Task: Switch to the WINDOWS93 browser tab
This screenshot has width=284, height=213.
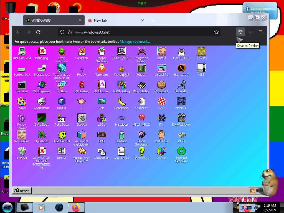Action: 54,20
